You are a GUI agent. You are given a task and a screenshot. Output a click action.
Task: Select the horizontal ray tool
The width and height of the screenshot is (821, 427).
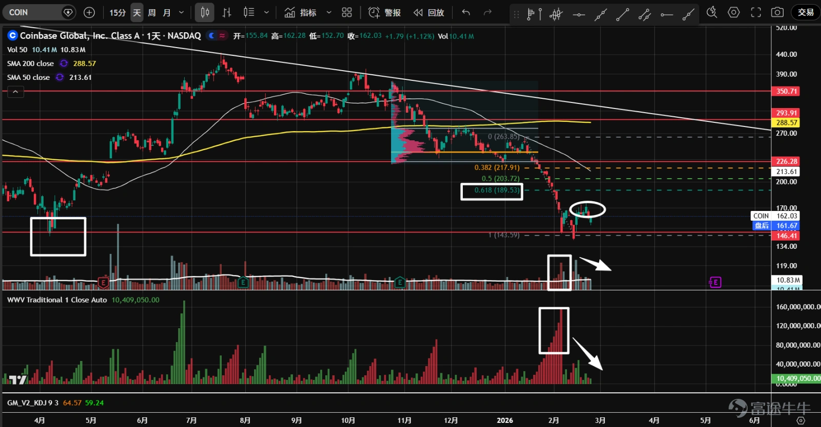coord(667,15)
